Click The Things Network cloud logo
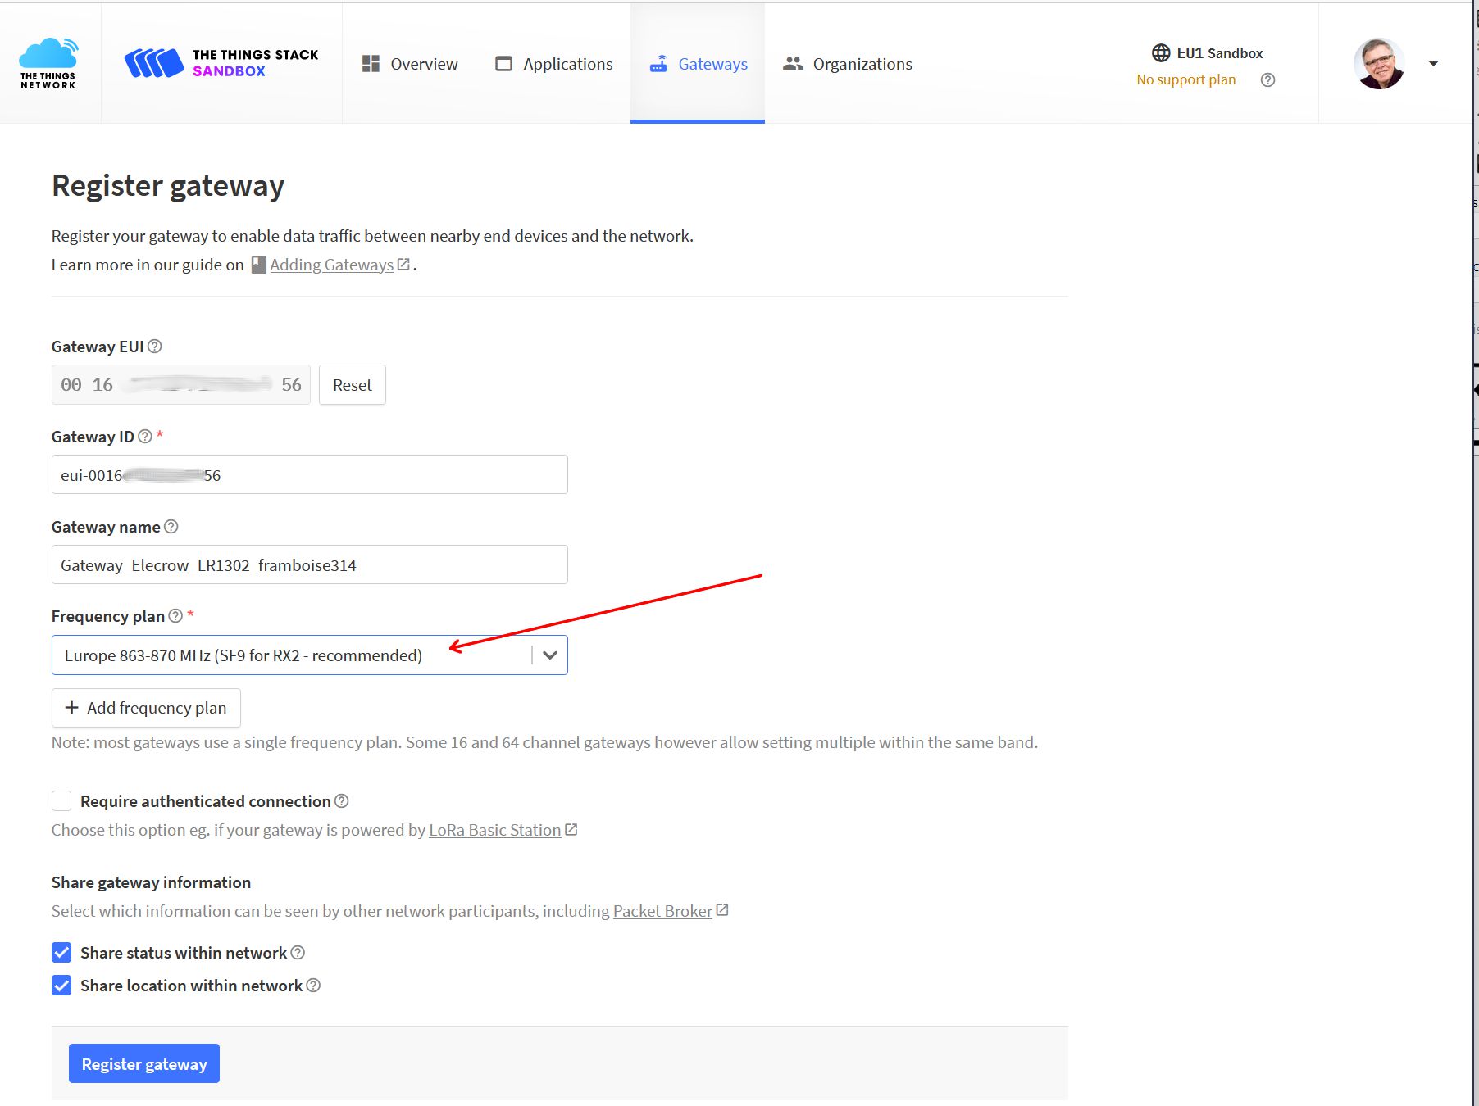The height and width of the screenshot is (1106, 1479). point(48,63)
